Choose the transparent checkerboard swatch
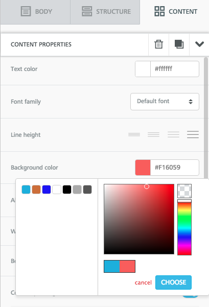The height and width of the screenshot is (307, 209). (184, 191)
